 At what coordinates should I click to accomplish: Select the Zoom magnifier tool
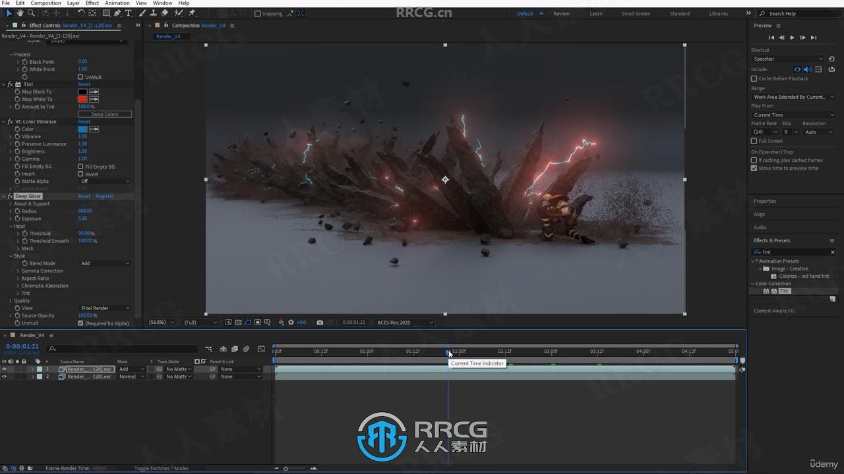pyautogui.click(x=31, y=13)
